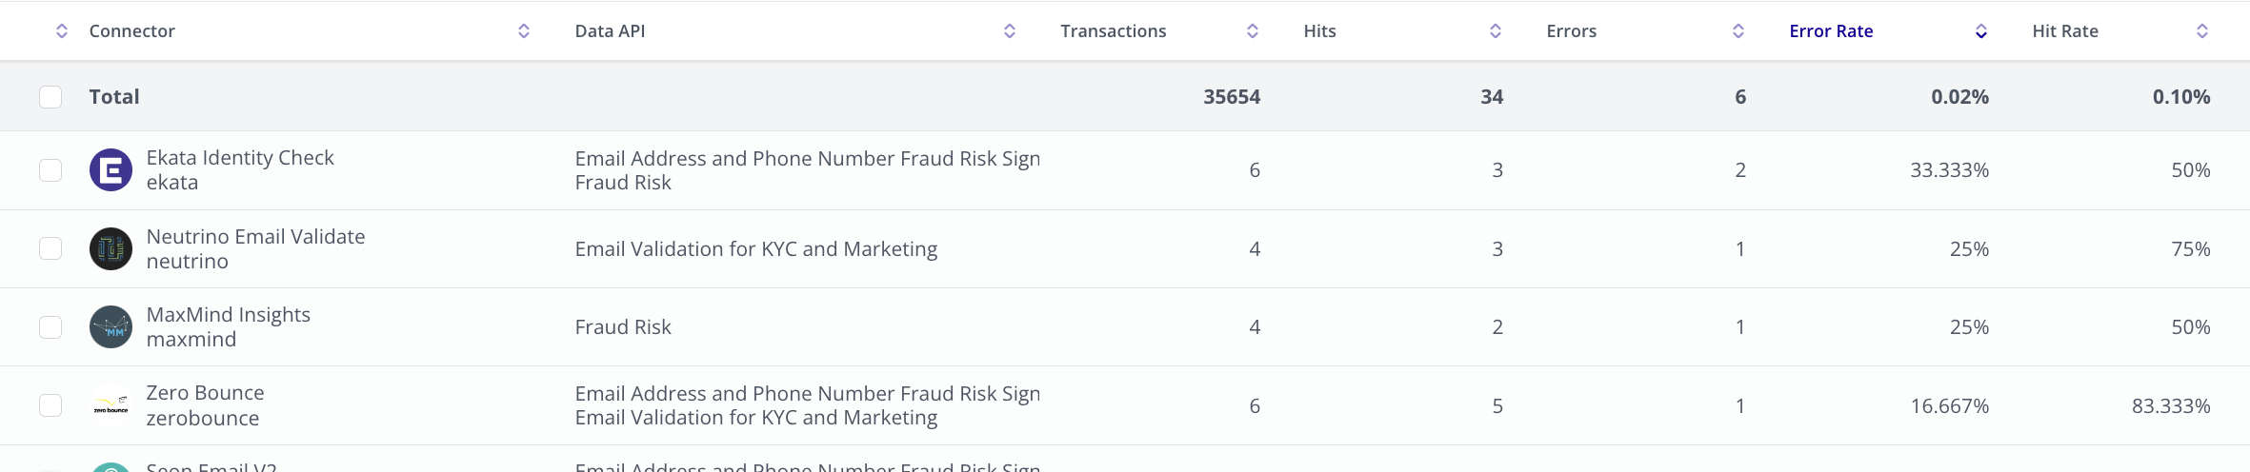Click the Neutrino Email Validate logo icon
This screenshot has height=472, width=2250.
[x=110, y=248]
